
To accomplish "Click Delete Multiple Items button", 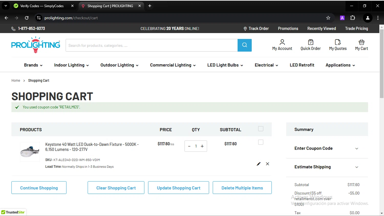I will (x=242, y=188).
